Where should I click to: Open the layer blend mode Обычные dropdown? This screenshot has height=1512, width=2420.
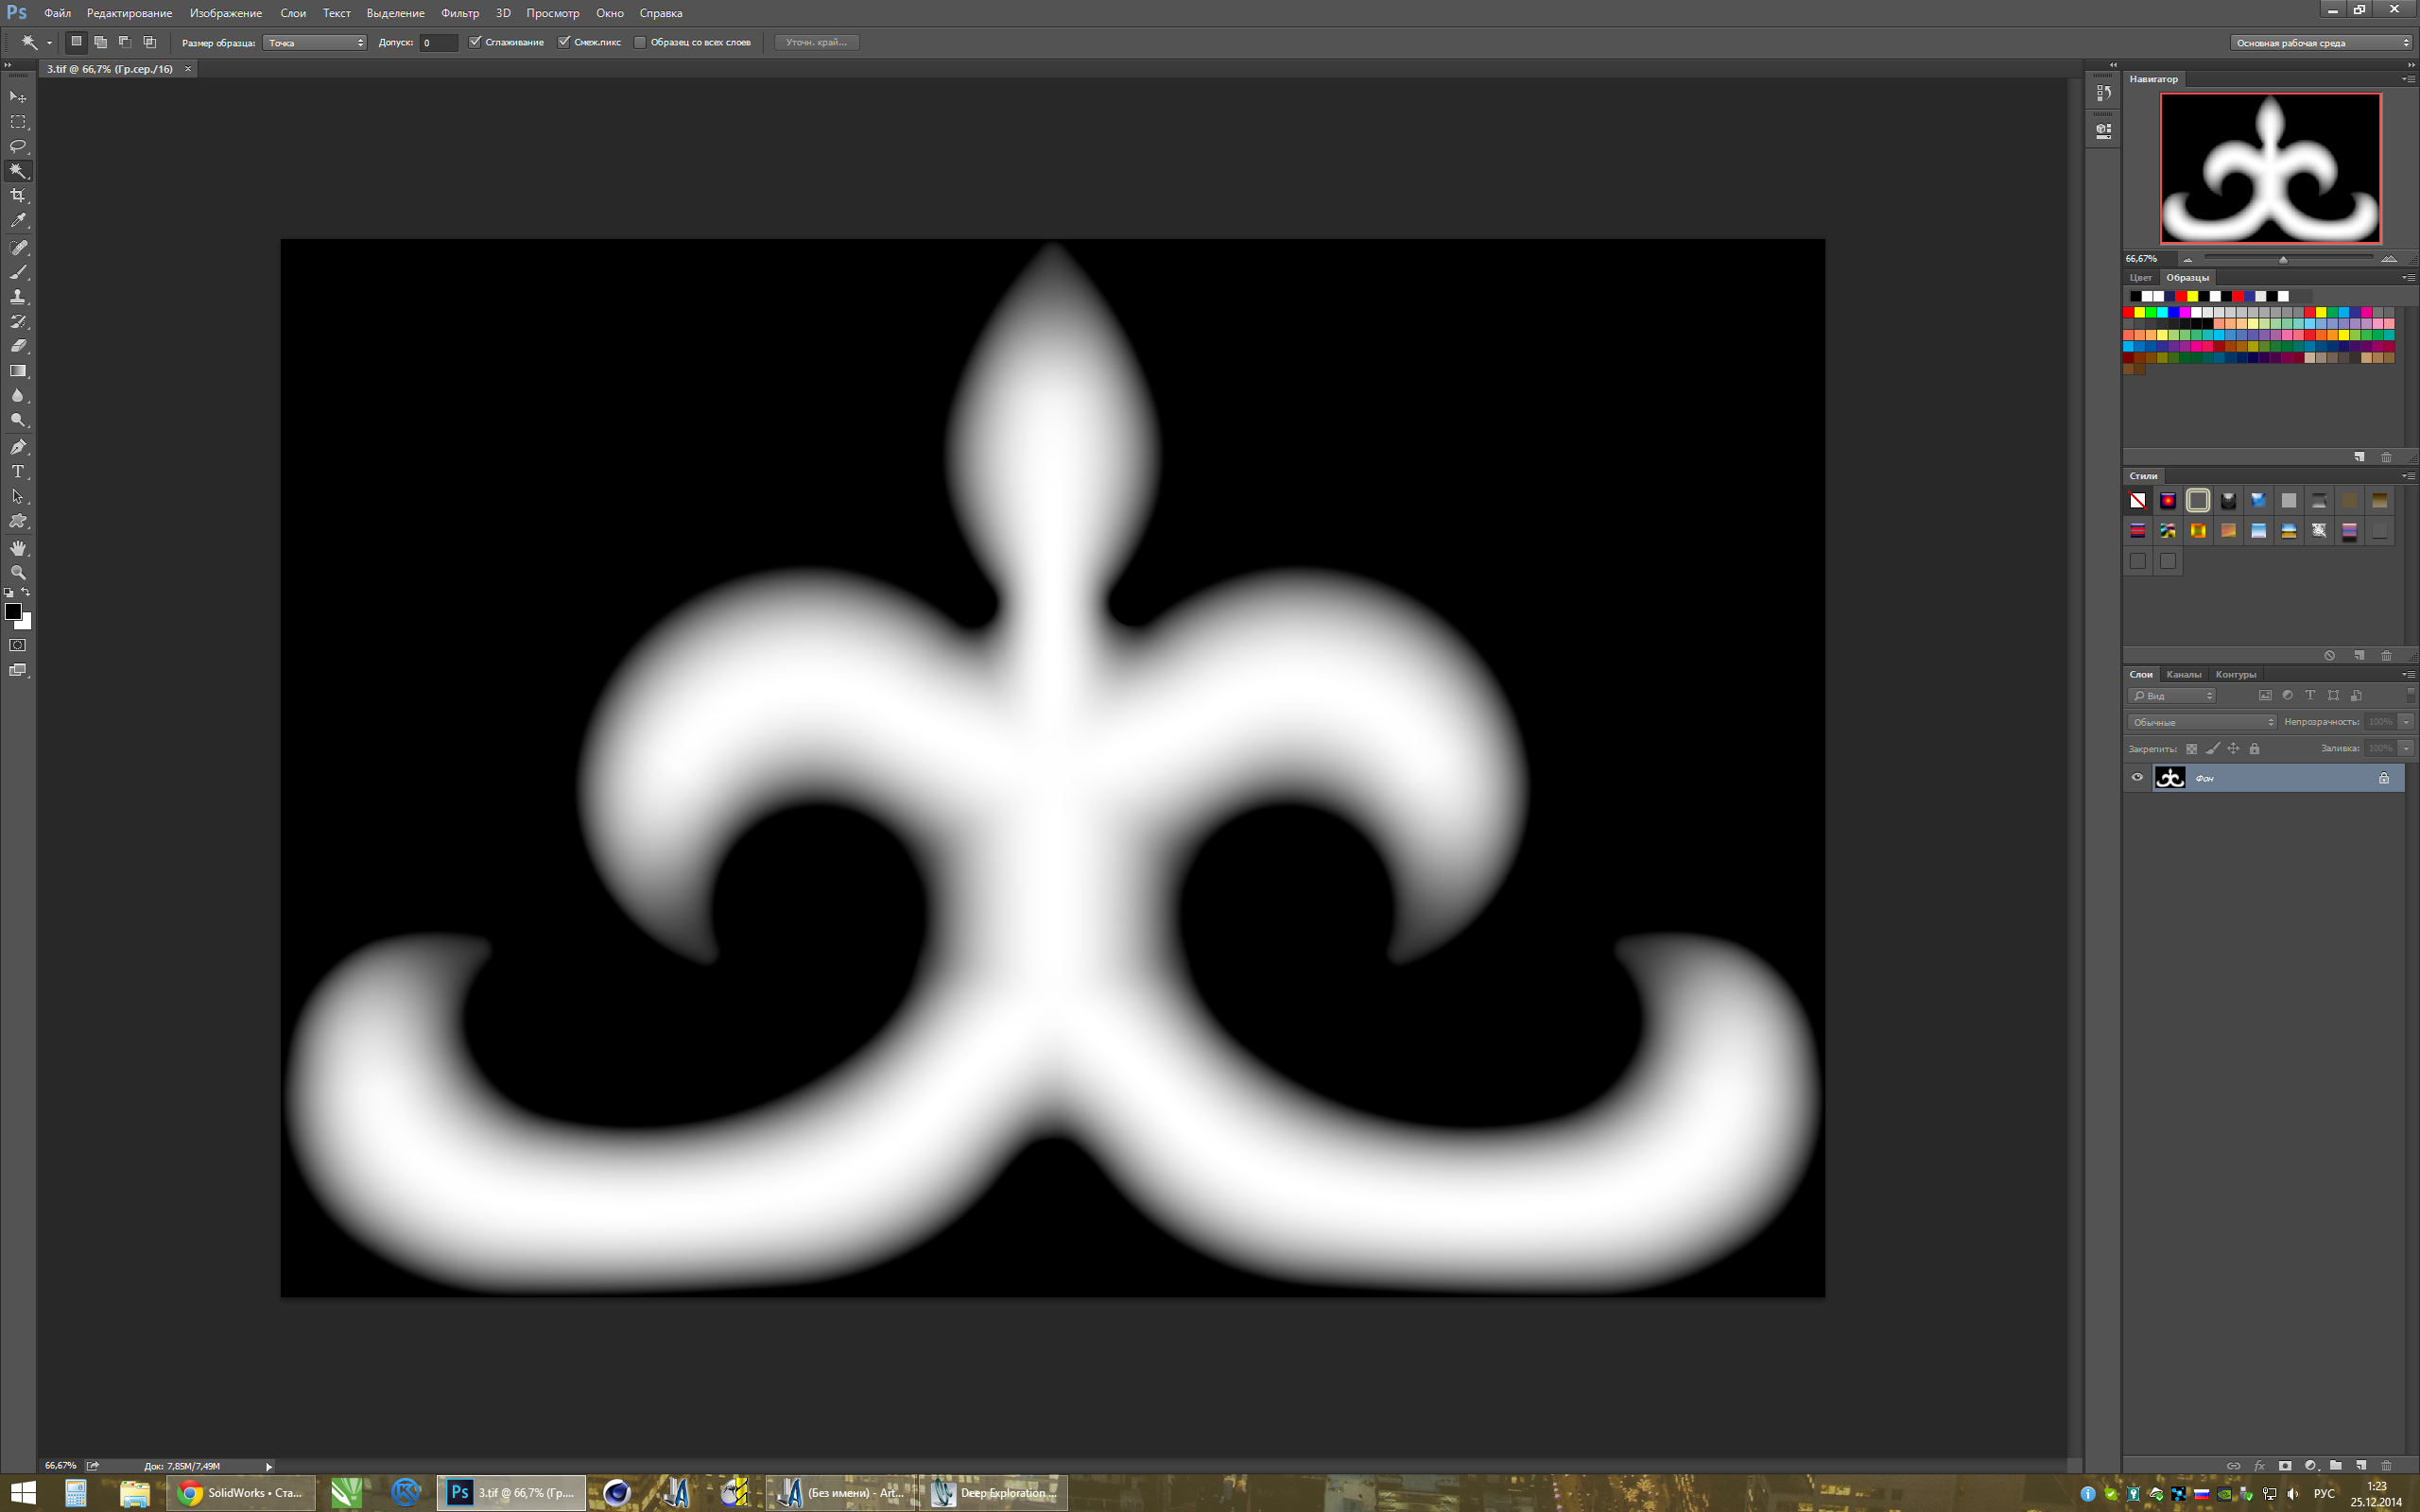click(x=2202, y=722)
